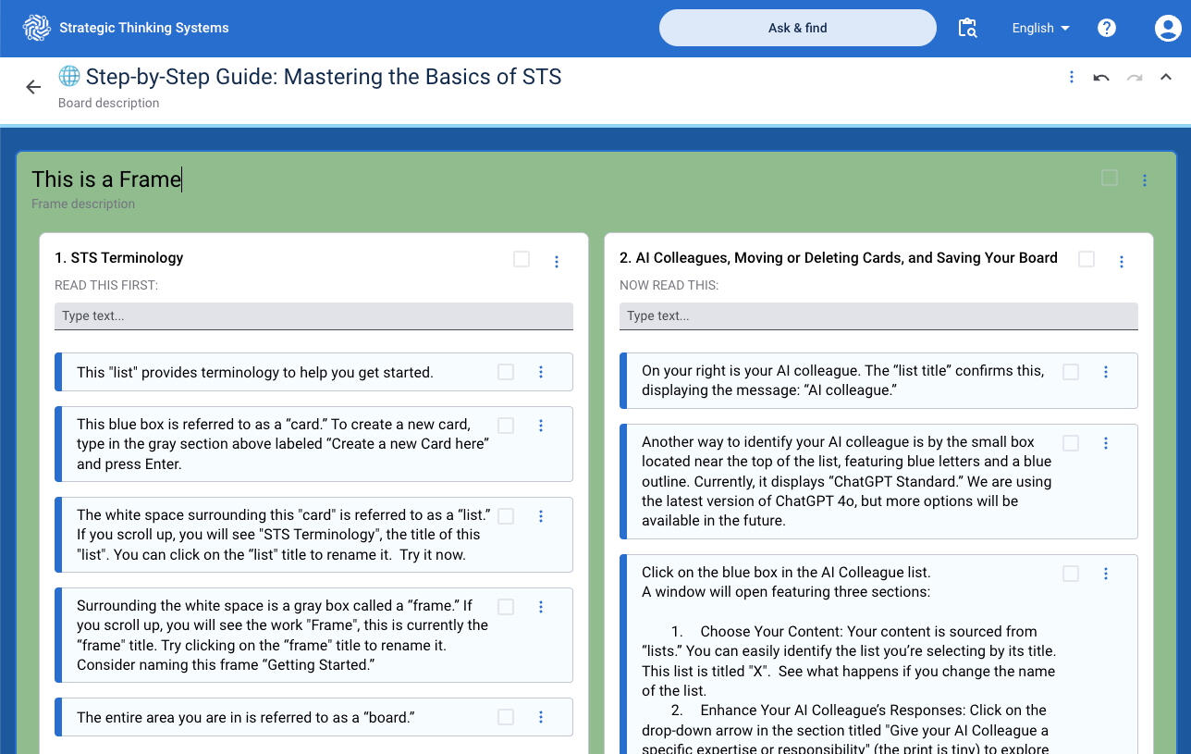Screen dimensions: 1191x754
Task: Click the STS Terminology list title
Action: click(x=119, y=258)
